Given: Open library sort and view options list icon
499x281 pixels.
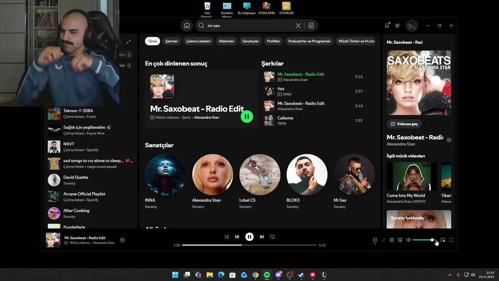Looking at the screenshot, I should (x=129, y=66).
